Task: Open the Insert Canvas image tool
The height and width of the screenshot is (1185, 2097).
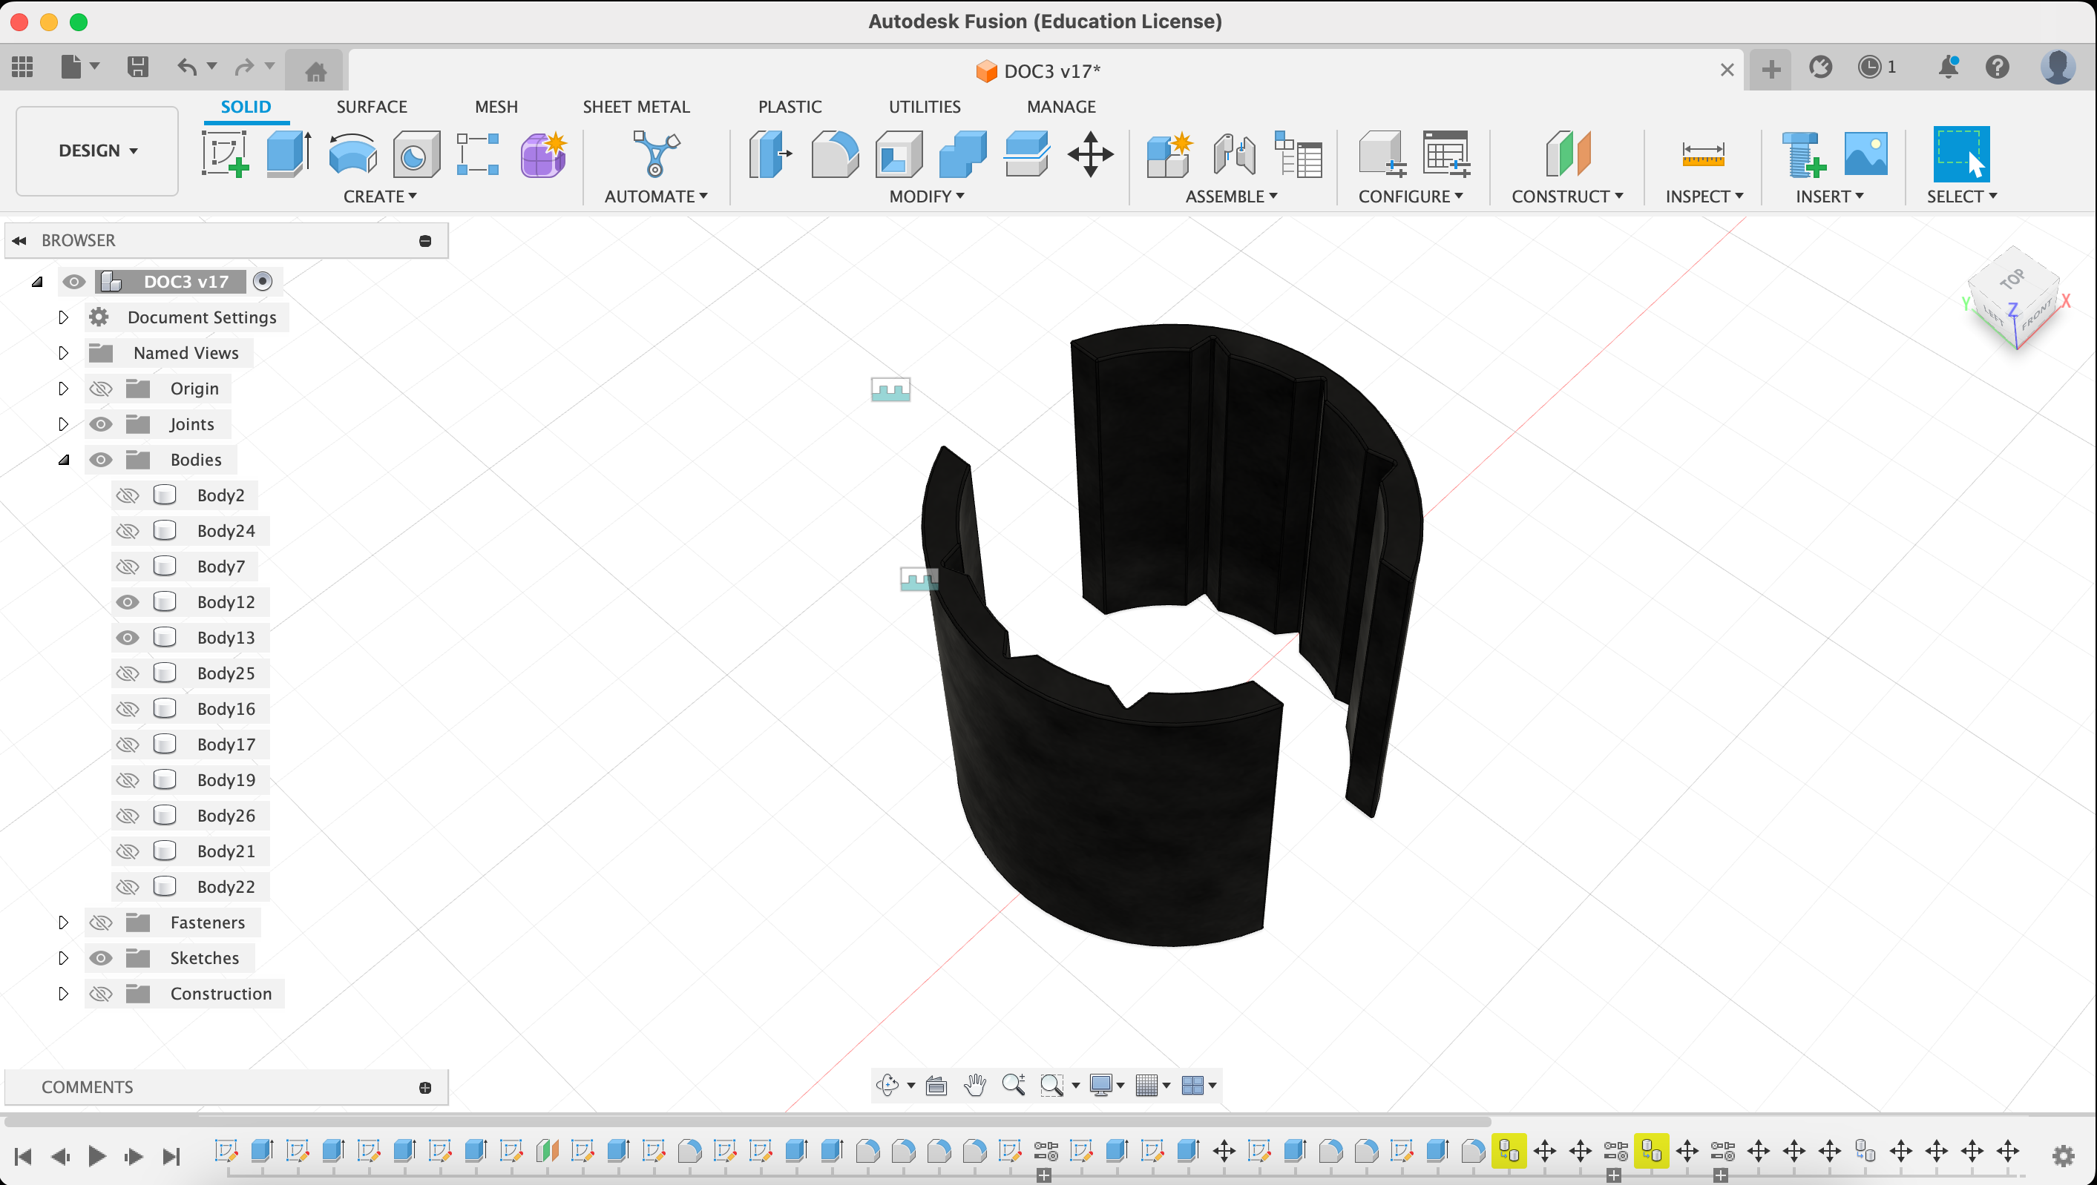Action: click(x=1865, y=153)
